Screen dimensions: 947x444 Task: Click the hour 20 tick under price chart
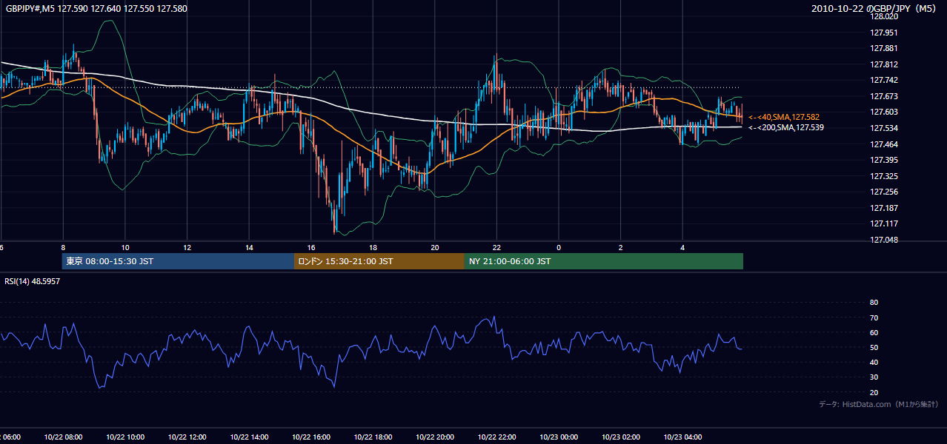pos(435,248)
